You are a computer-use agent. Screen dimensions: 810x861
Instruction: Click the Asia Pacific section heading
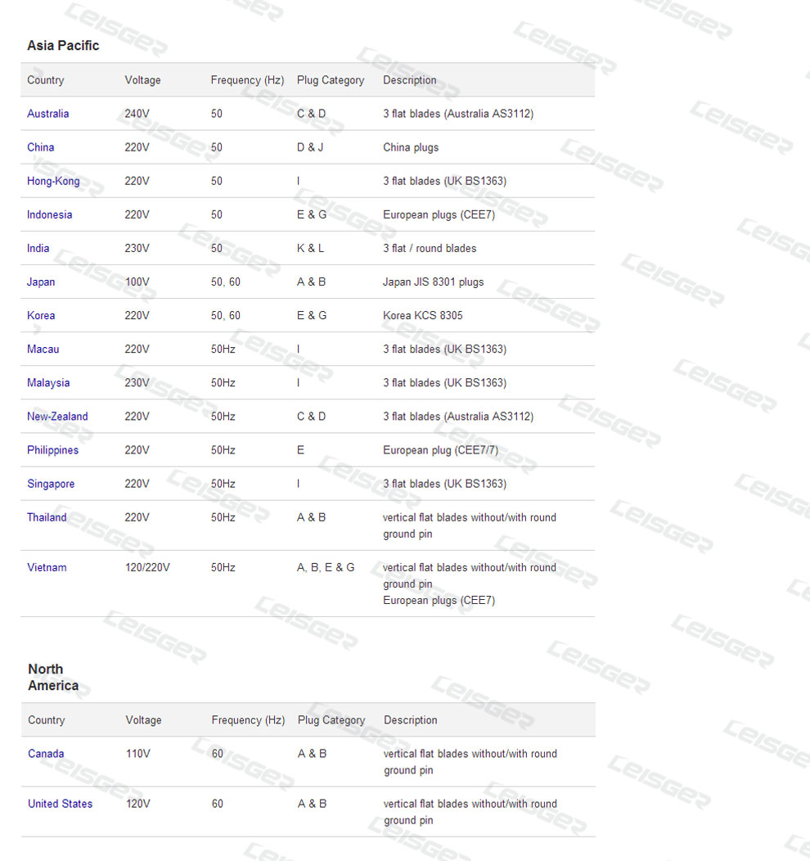63,46
